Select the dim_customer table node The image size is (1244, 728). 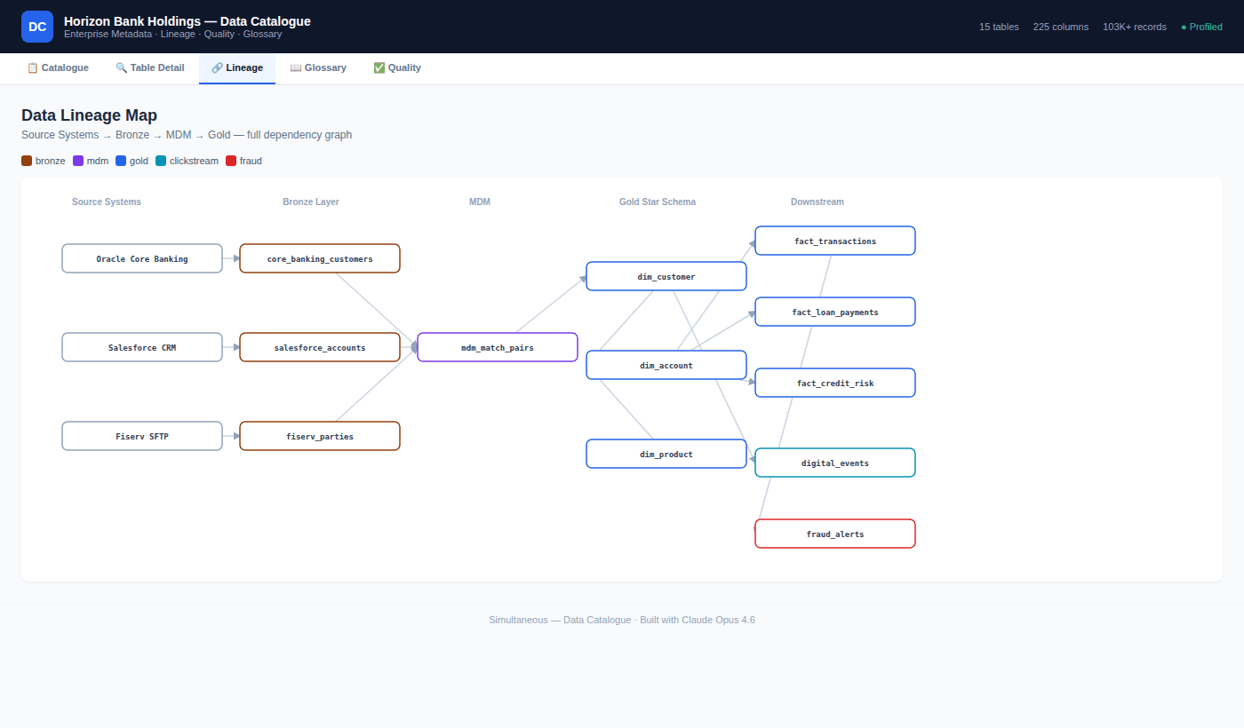[x=666, y=276]
